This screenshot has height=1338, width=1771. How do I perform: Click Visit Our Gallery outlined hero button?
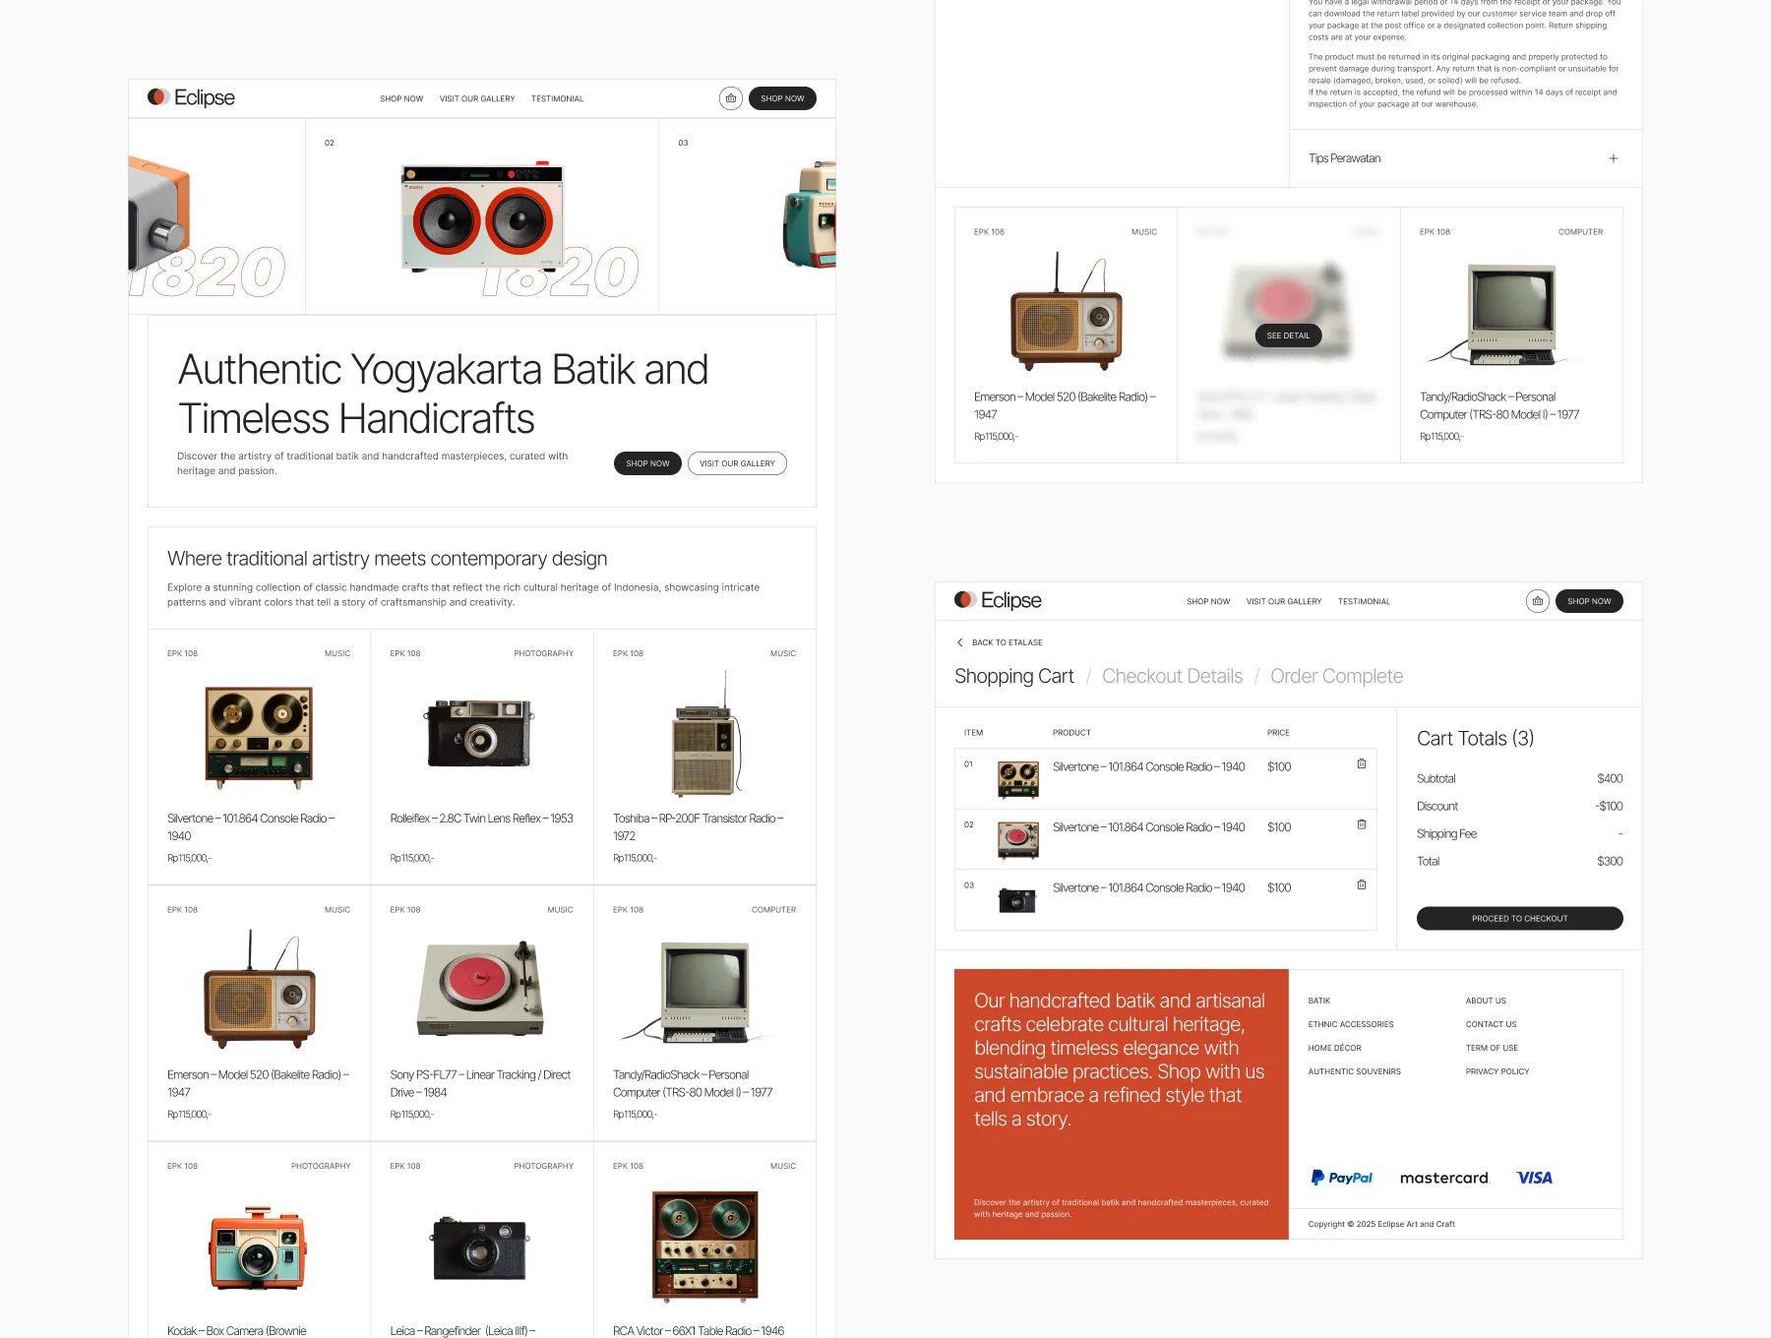pyautogui.click(x=737, y=463)
